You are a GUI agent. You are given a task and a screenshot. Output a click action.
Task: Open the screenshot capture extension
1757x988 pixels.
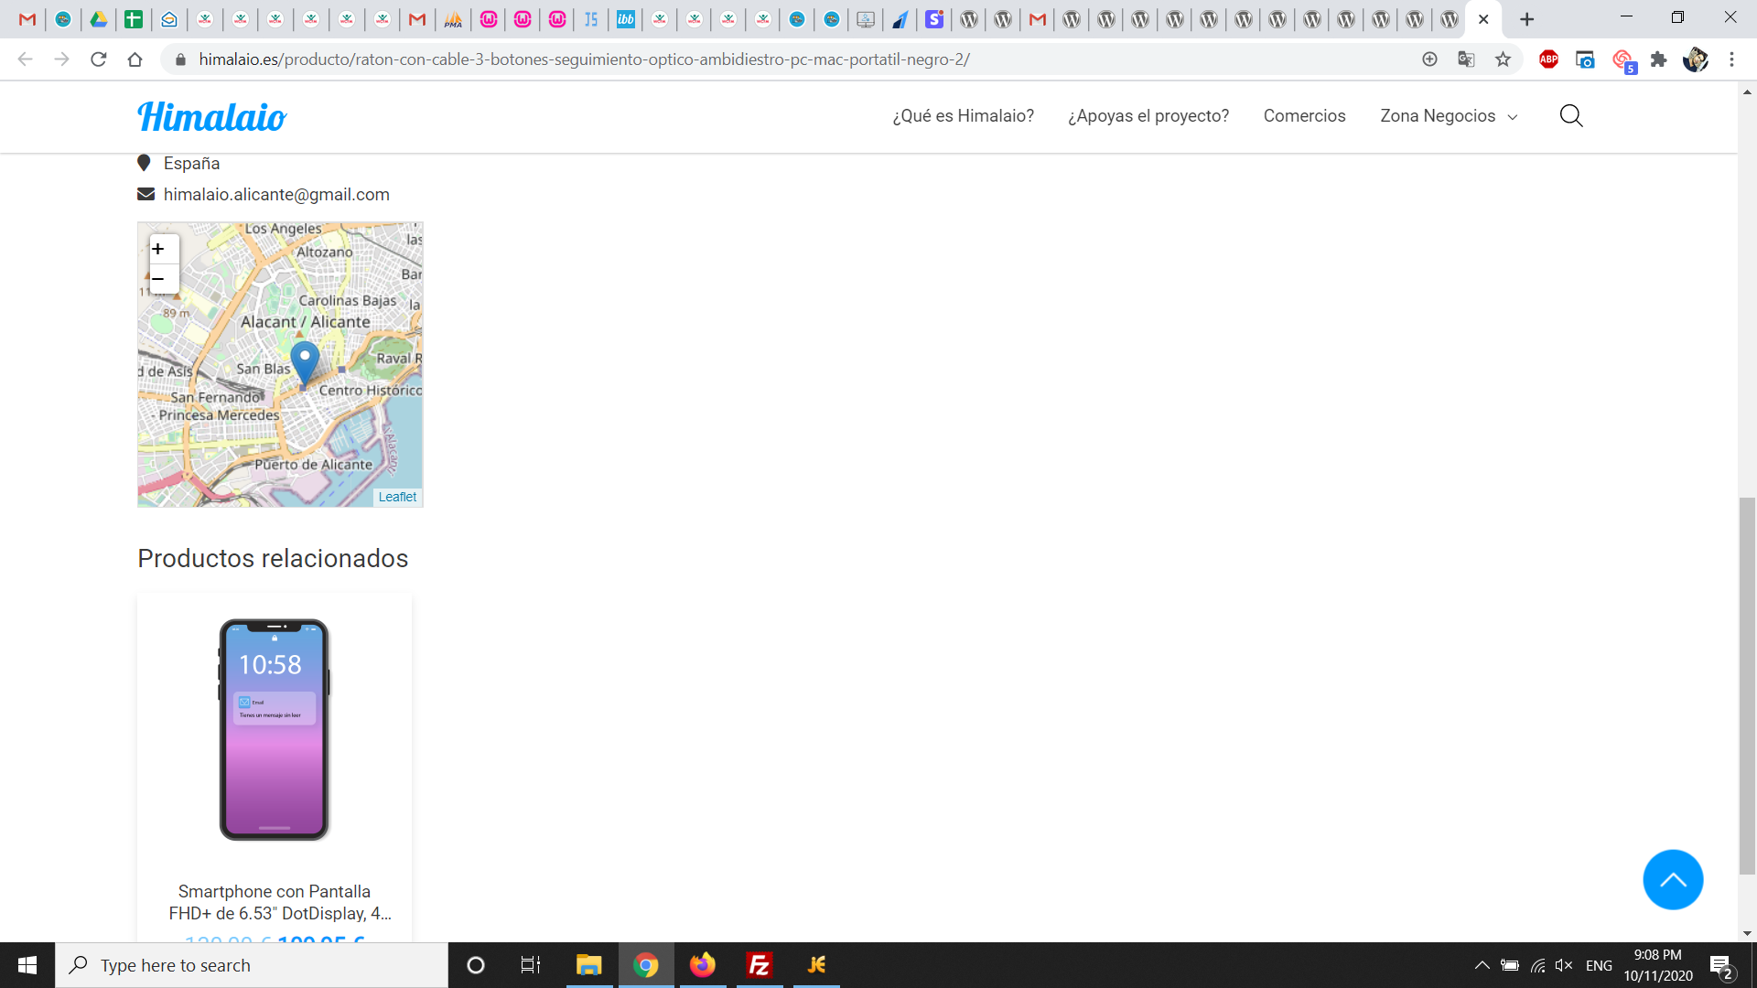click(x=1585, y=59)
